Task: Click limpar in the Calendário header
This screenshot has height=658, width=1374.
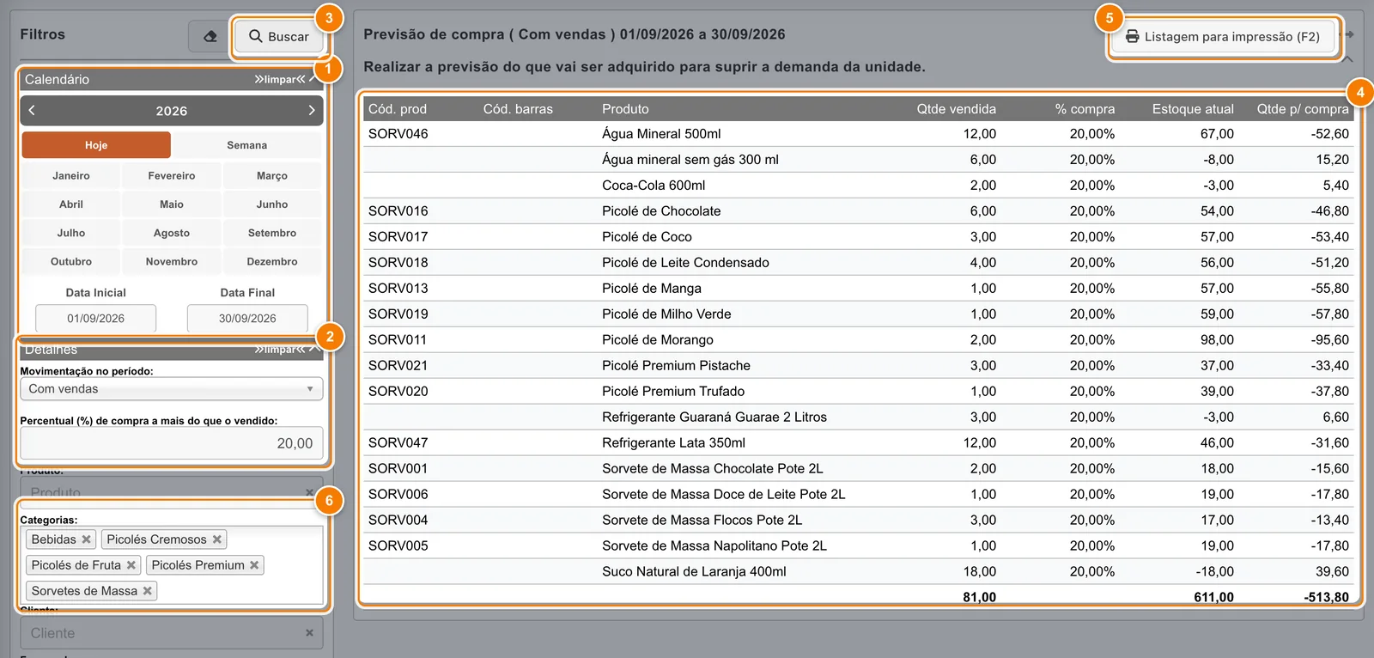Action: [x=280, y=80]
